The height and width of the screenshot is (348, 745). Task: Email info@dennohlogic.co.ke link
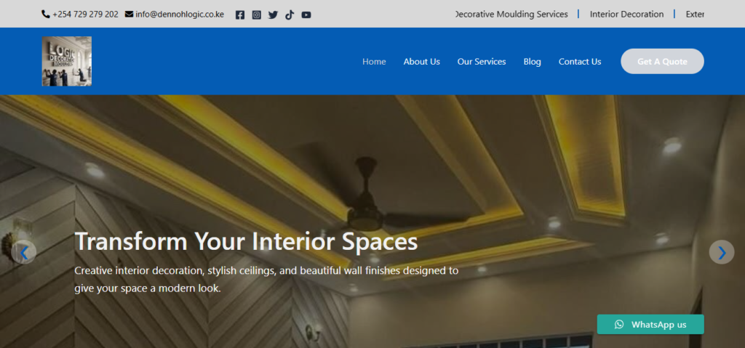[x=180, y=15]
